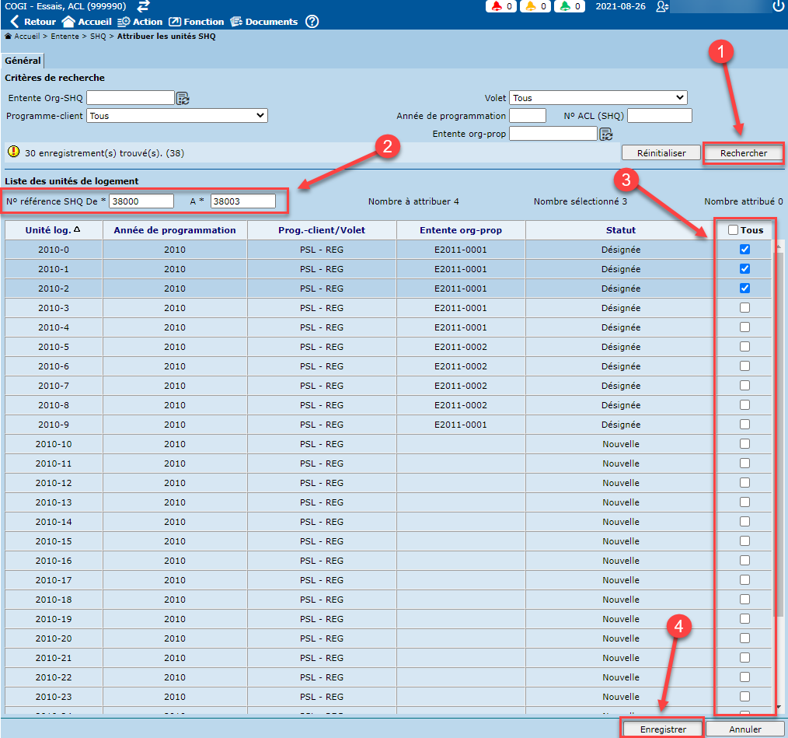The image size is (788, 738).
Task: Check the Tous select-all checkbox
Action: coord(734,230)
